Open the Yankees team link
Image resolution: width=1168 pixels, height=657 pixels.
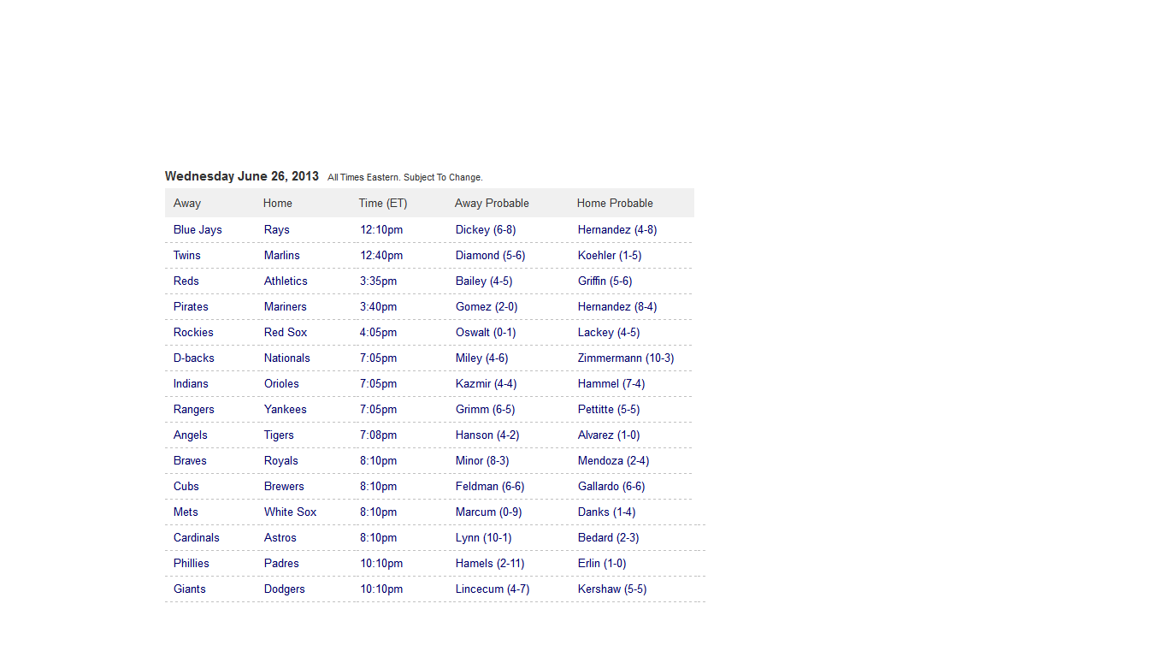[286, 409]
